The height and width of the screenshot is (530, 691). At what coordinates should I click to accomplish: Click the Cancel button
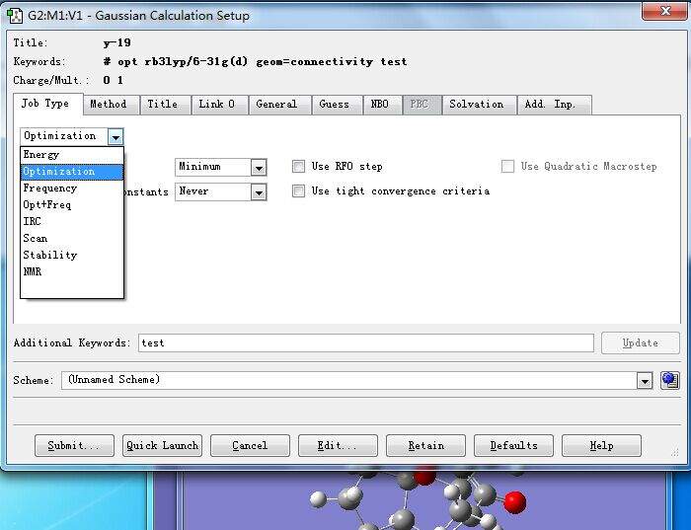coord(250,445)
